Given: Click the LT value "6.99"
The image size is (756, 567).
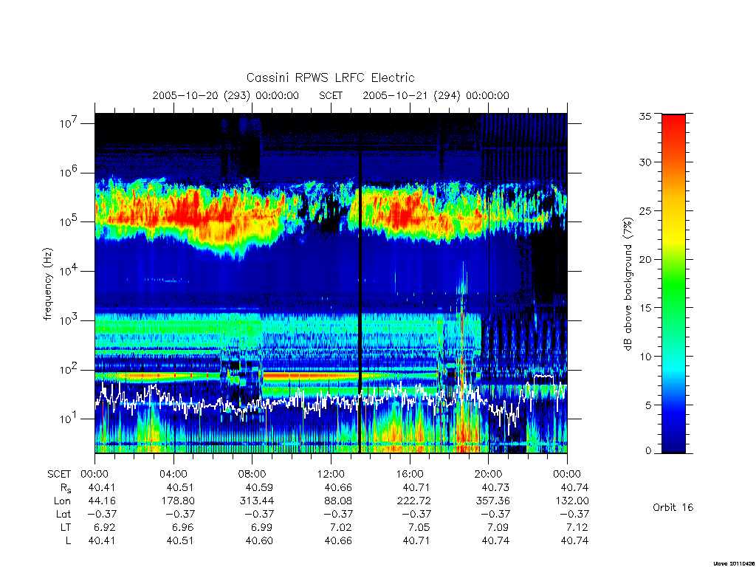Looking at the screenshot, I should 263,527.
